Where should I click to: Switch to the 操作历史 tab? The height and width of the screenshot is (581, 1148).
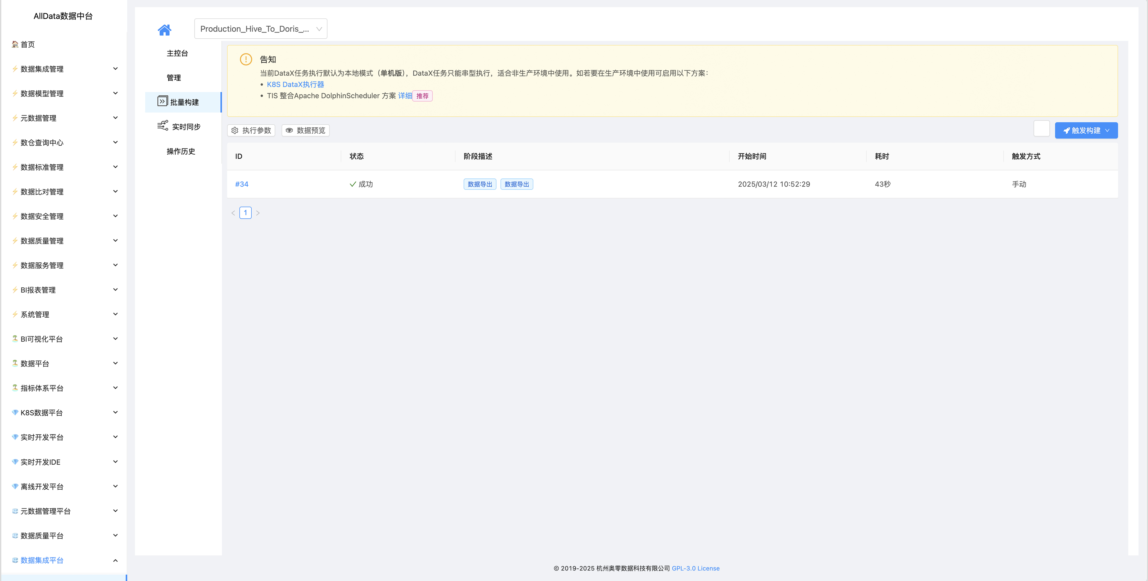coord(180,151)
